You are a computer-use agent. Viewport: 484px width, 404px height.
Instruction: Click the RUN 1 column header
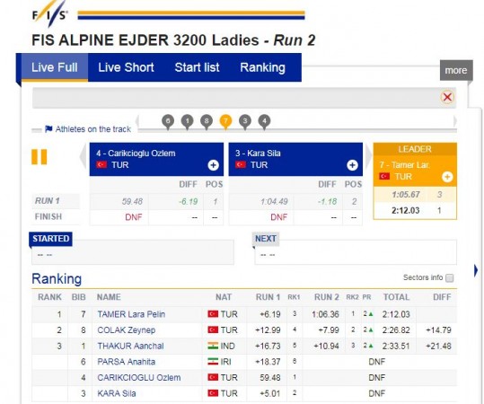(x=268, y=297)
